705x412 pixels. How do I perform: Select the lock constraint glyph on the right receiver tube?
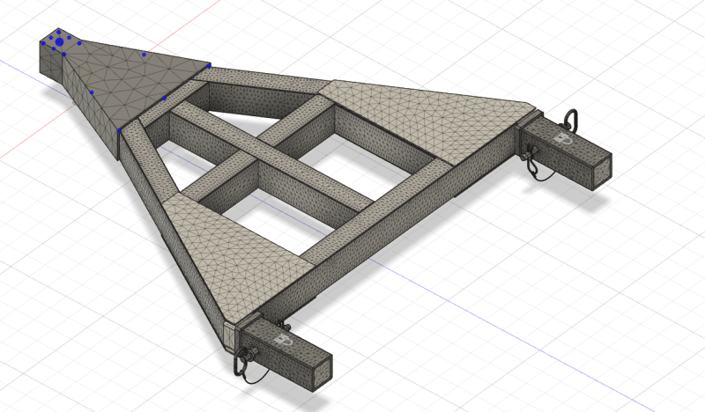pos(564,138)
